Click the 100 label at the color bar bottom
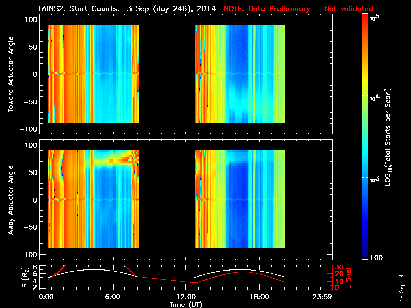 tap(376, 258)
